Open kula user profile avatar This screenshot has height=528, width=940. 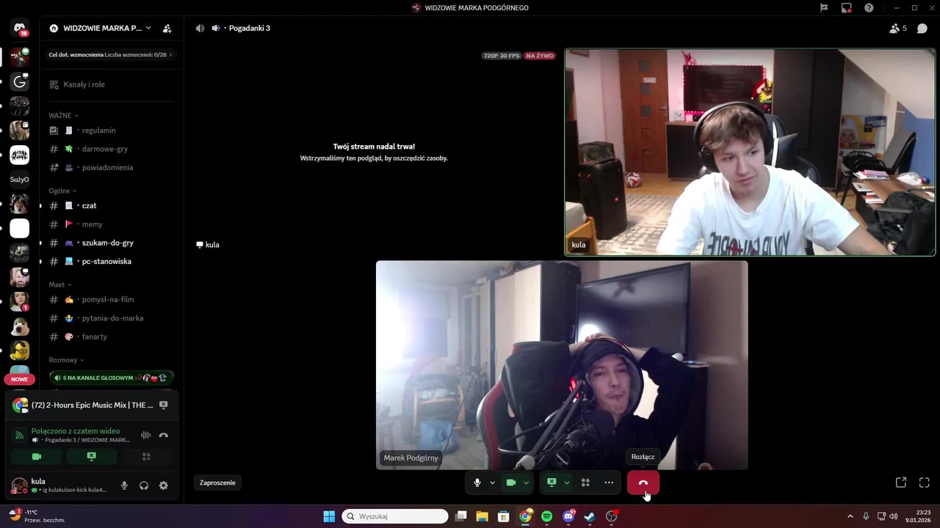coord(20,485)
